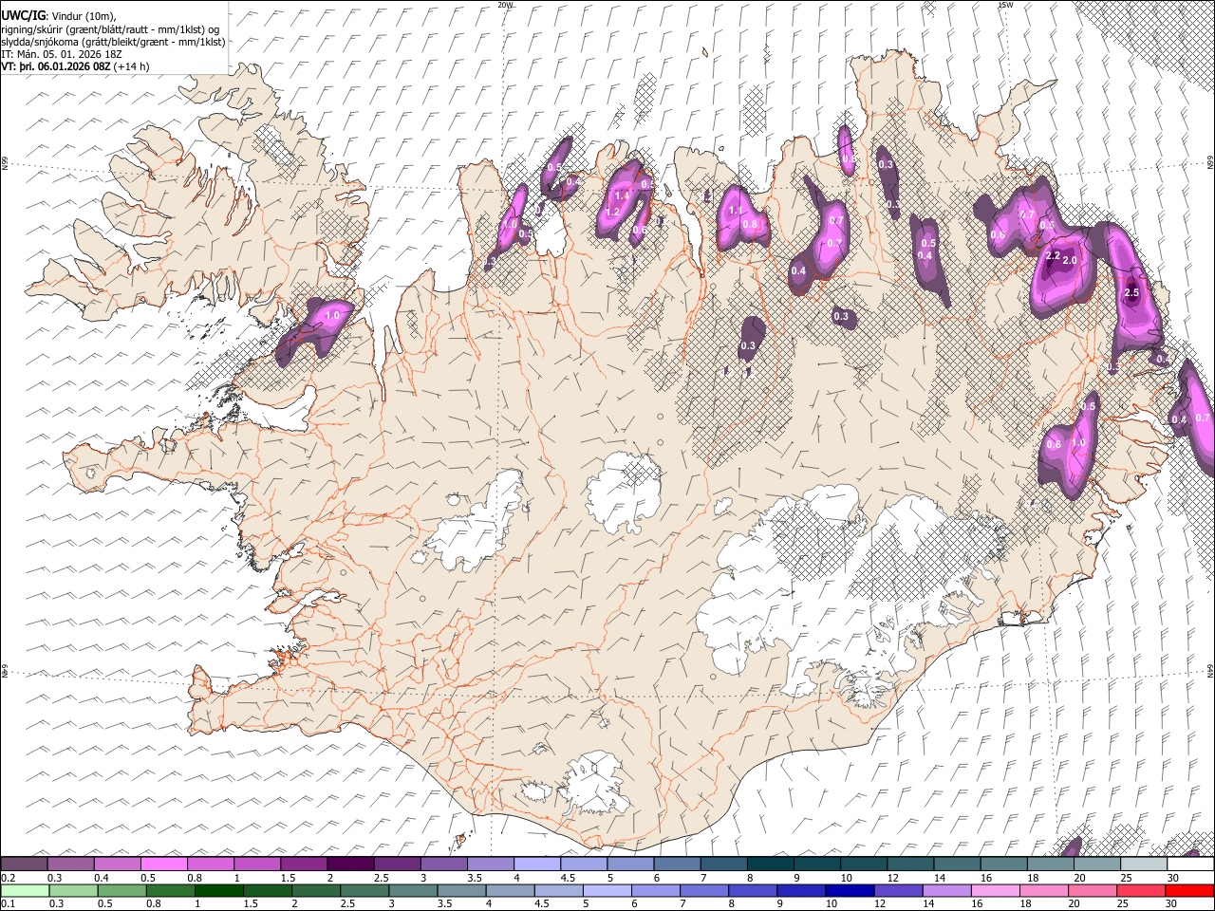The image size is (1215, 911).
Task: Click the 1.2 snowfall value on the map
Action: (612, 212)
